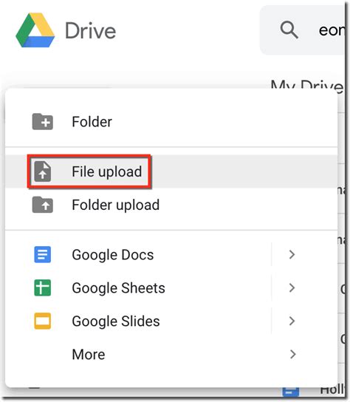Screen dimensions: 350x402
Task: Click the Google Drive logo icon
Action: (35, 30)
